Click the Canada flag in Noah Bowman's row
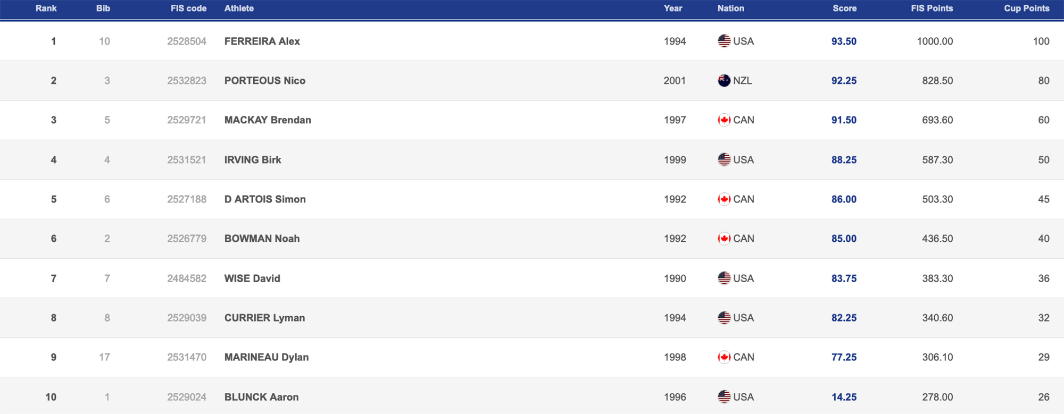The width and height of the screenshot is (1064, 414). [x=724, y=239]
